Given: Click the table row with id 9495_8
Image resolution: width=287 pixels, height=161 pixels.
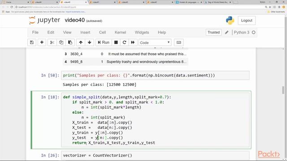Looking at the screenshot, I should [x=126, y=62].
